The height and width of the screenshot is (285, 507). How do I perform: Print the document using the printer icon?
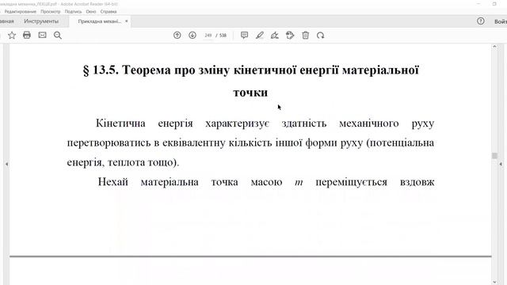[27, 35]
